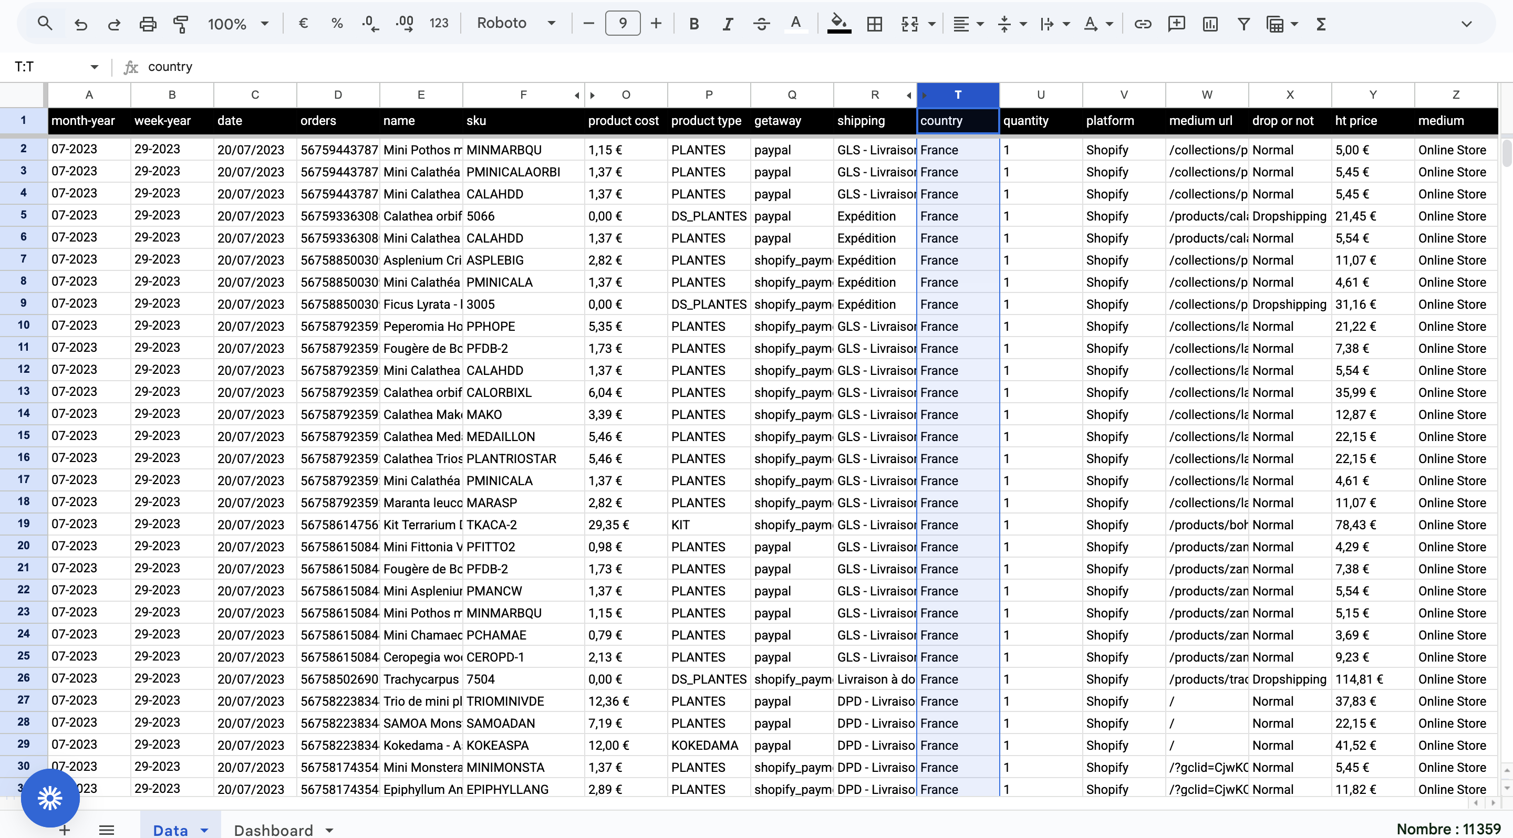Select the Data sheet tab
The image size is (1513, 838).
170,829
